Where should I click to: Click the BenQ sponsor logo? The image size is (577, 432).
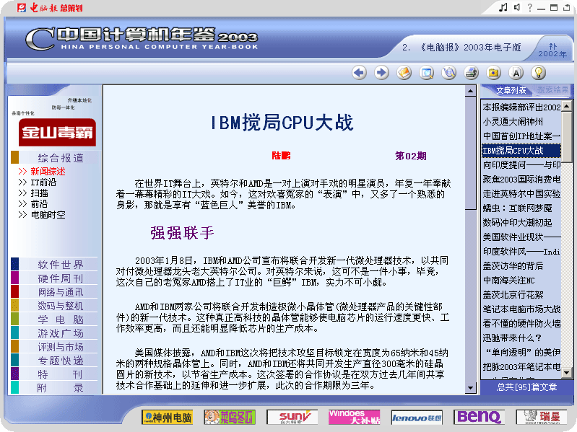tap(479, 417)
